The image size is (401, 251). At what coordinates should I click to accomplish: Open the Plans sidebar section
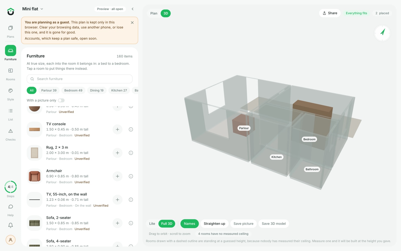[x=11, y=31]
